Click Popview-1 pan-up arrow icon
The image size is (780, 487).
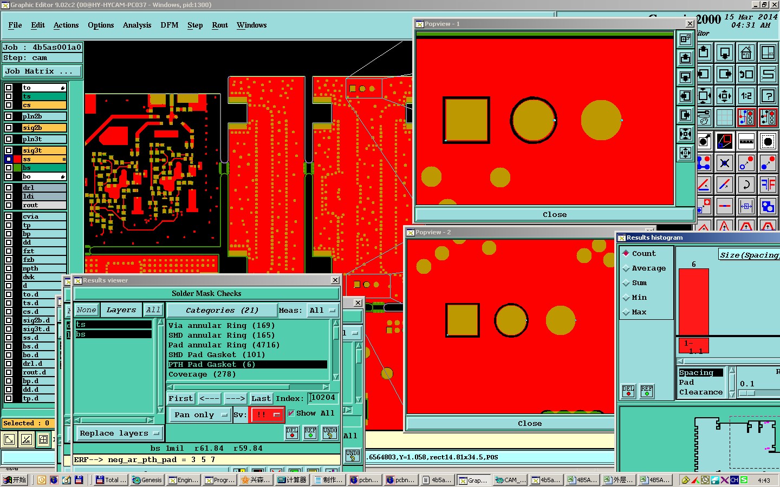coord(685,58)
